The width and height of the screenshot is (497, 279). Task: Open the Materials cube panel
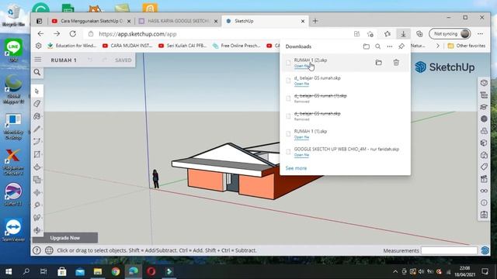click(x=484, y=143)
